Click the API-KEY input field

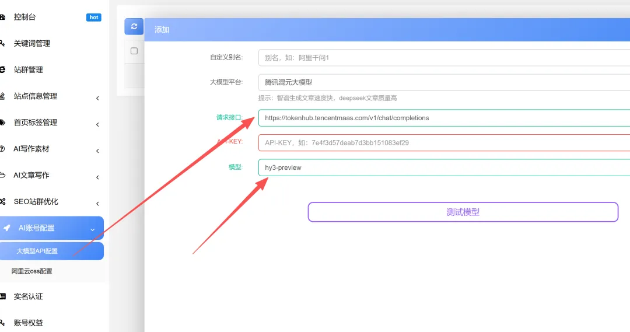[x=444, y=143]
